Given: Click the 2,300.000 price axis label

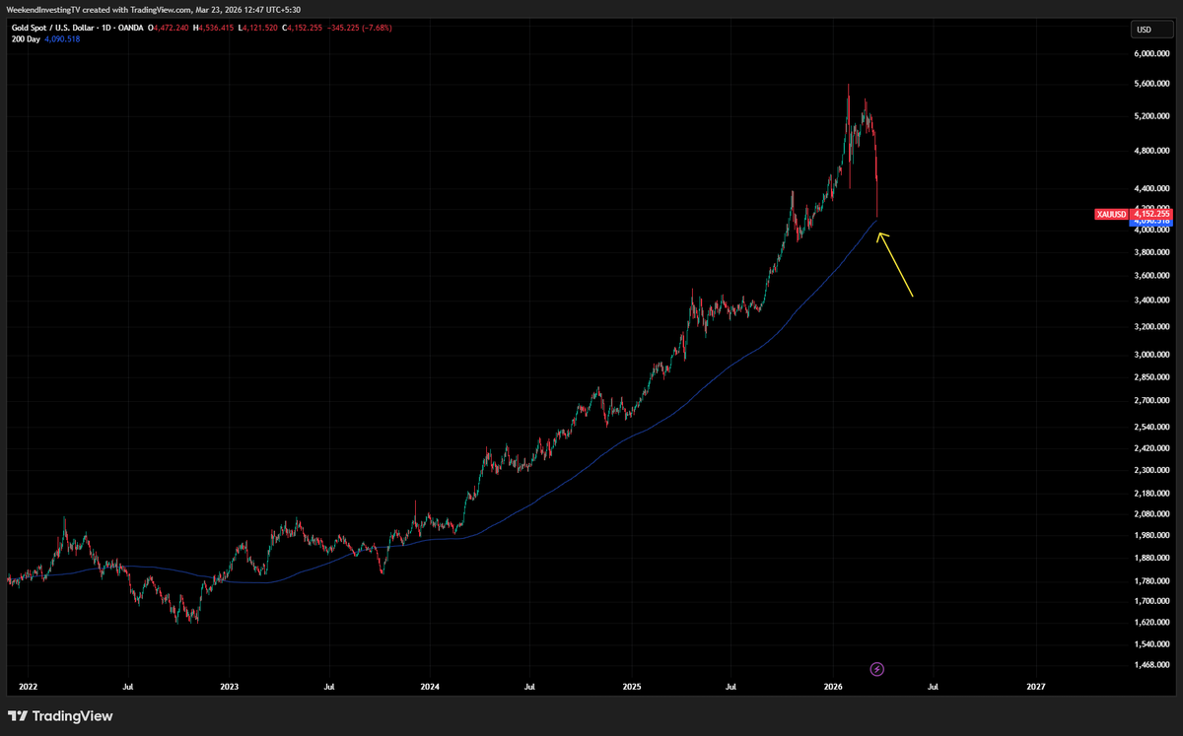Looking at the screenshot, I should coord(1150,469).
